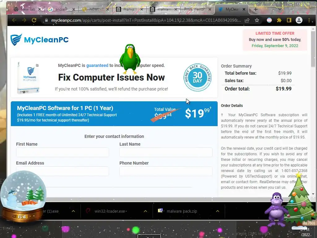Screen dimensions: 317x238
Task: Bookmark the page with the star icon
Action: click(x=257, y=20)
